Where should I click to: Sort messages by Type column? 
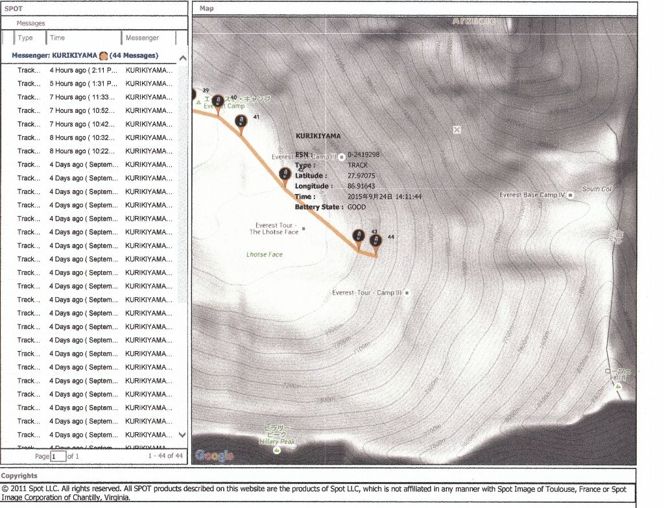[x=25, y=38]
